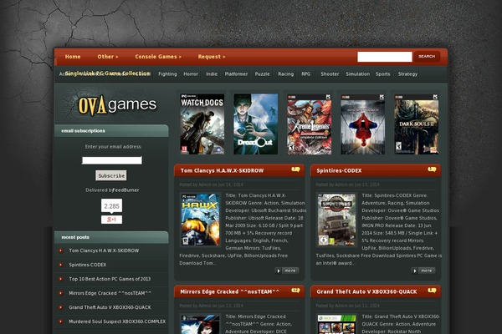502x334 pixels.
Task: Open the Horror category
Action: pyautogui.click(x=191, y=73)
